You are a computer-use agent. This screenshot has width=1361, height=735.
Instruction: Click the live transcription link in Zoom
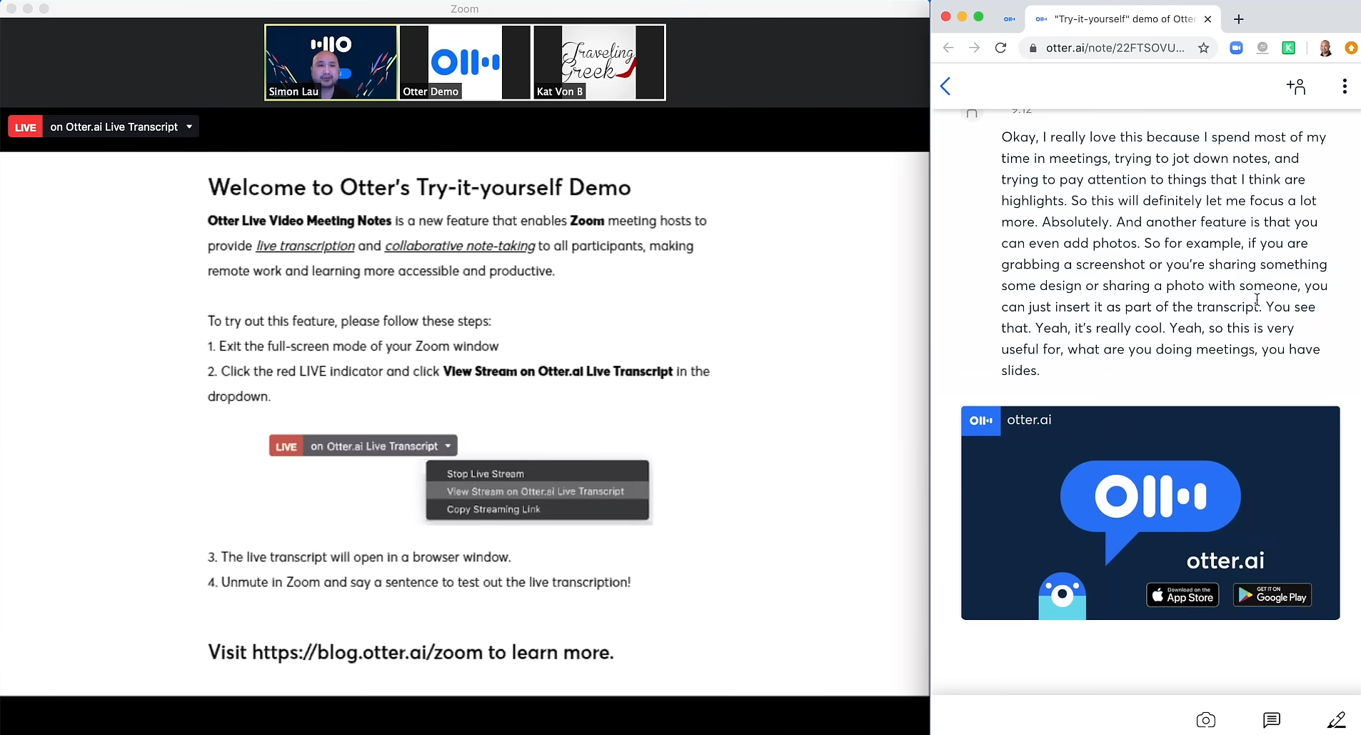coord(306,246)
